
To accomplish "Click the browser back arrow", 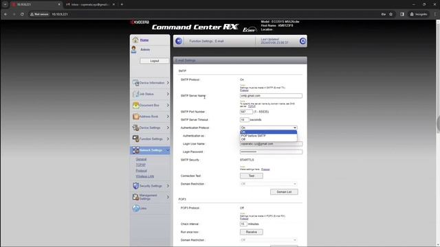I will pos(5,14).
